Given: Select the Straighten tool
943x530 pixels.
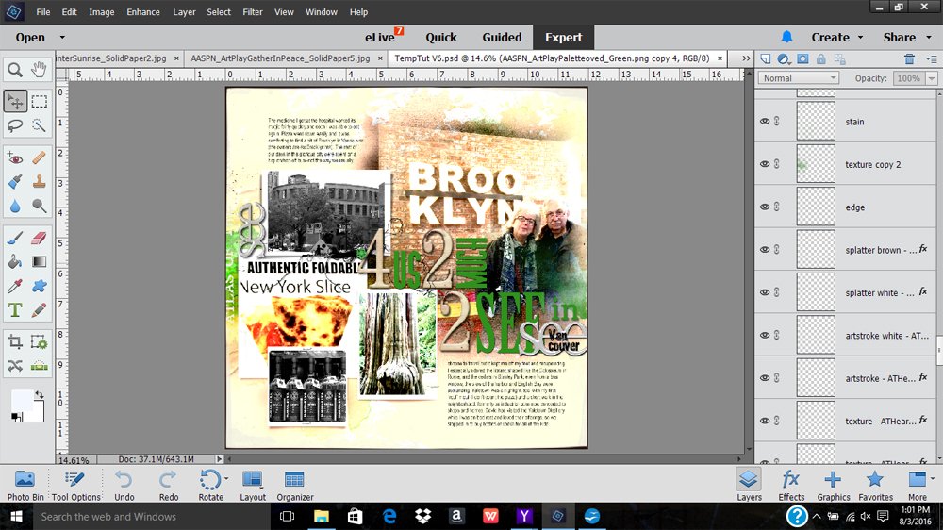Looking at the screenshot, I should point(39,366).
